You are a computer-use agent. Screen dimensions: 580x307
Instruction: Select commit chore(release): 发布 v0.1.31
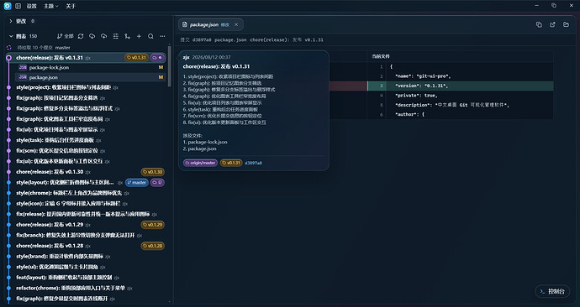[x=86, y=58]
